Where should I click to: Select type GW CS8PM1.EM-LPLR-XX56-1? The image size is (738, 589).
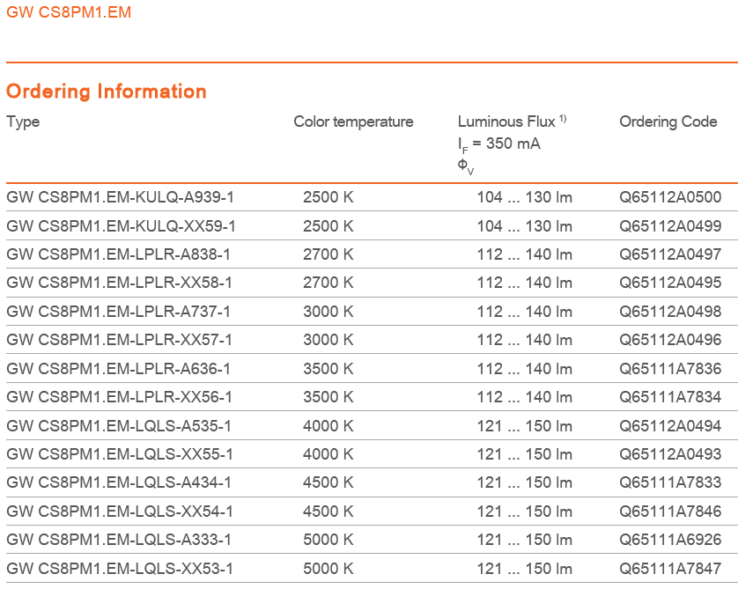pos(120,397)
